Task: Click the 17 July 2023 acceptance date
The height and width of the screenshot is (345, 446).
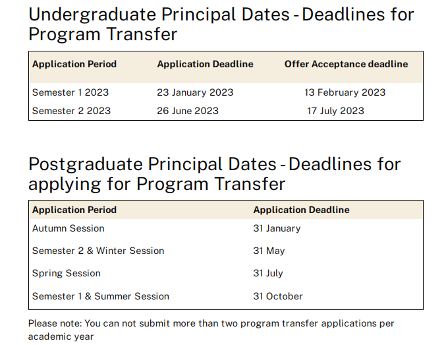Action: pos(335,111)
